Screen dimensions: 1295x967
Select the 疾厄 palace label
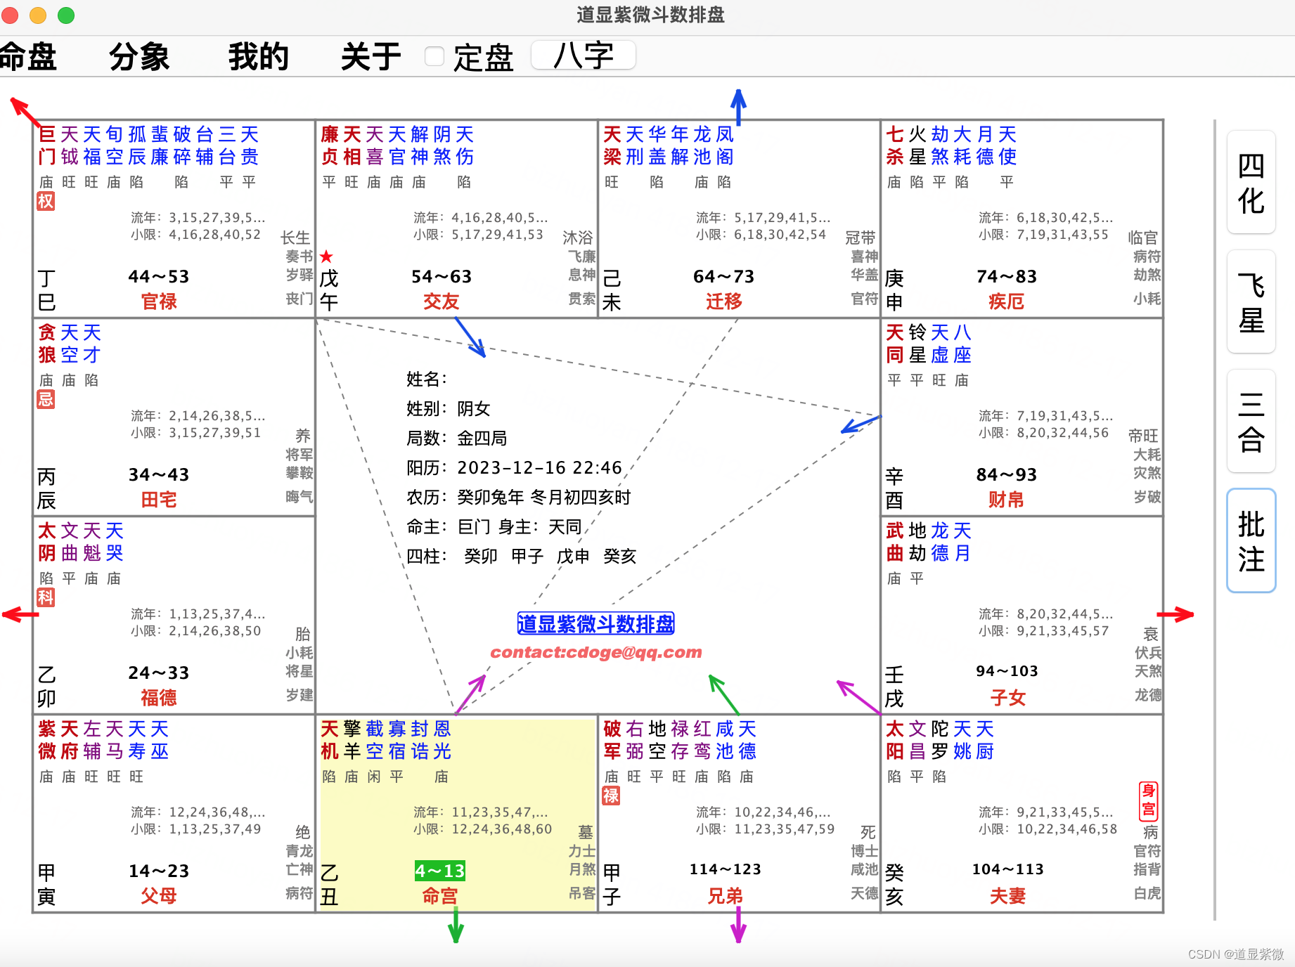tap(1006, 301)
